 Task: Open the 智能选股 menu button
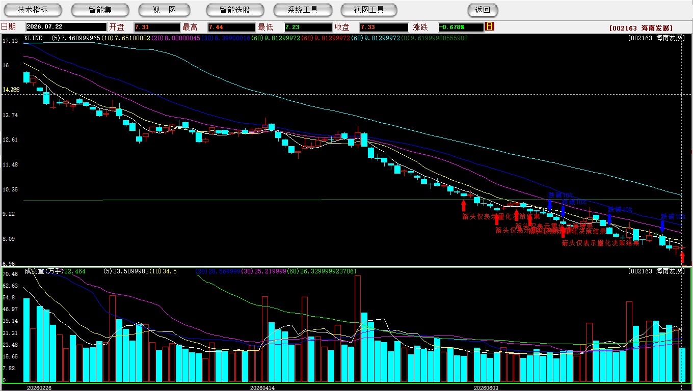point(235,10)
